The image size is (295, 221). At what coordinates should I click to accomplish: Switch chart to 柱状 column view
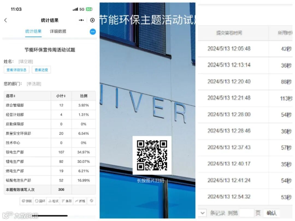(54, 201)
